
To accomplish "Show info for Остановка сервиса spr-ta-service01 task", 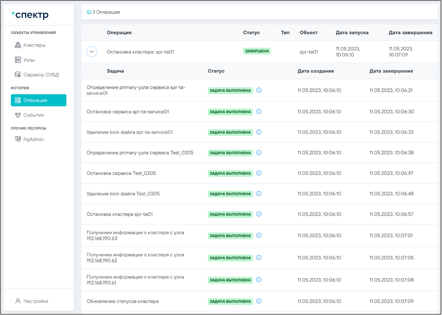I will coord(259,112).
